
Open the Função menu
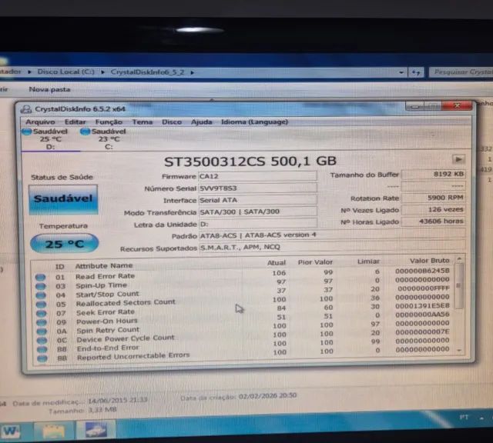pyautogui.click(x=109, y=122)
